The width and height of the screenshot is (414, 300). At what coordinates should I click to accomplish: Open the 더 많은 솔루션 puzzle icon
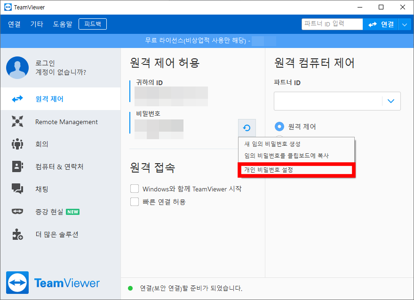pyautogui.click(x=17, y=234)
